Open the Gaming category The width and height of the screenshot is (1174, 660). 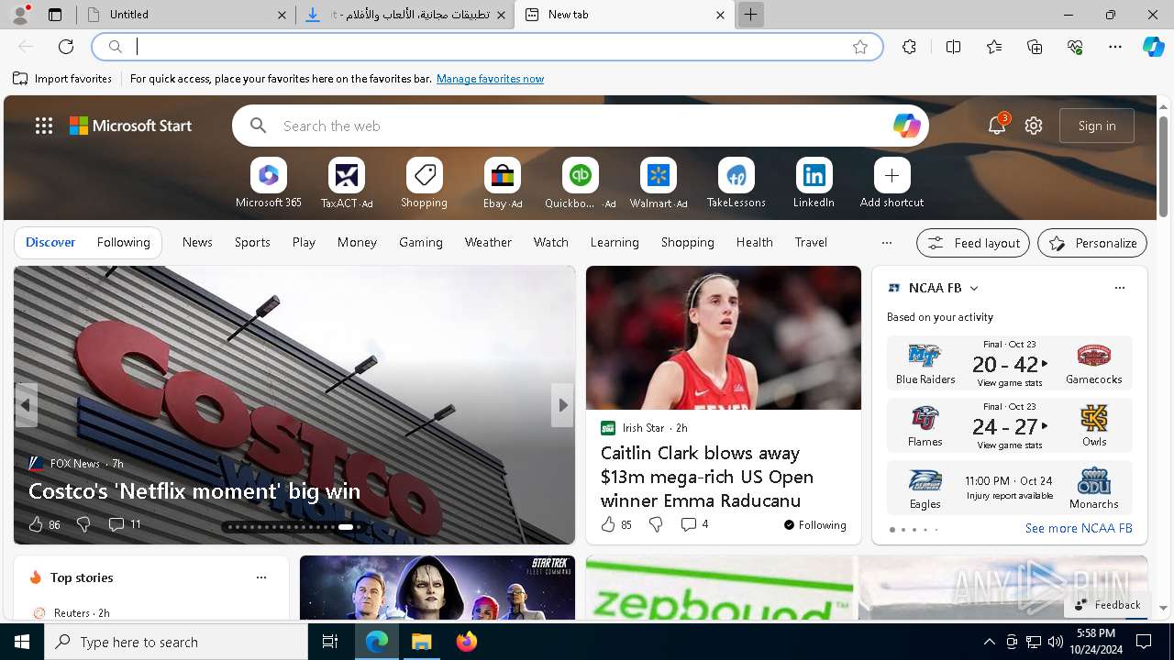(x=421, y=243)
